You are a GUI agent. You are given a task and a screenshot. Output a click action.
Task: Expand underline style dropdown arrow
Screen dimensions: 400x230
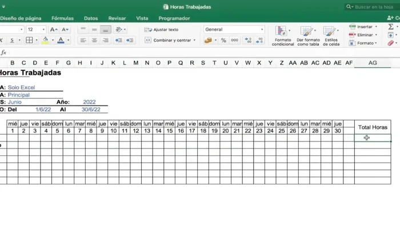19,41
